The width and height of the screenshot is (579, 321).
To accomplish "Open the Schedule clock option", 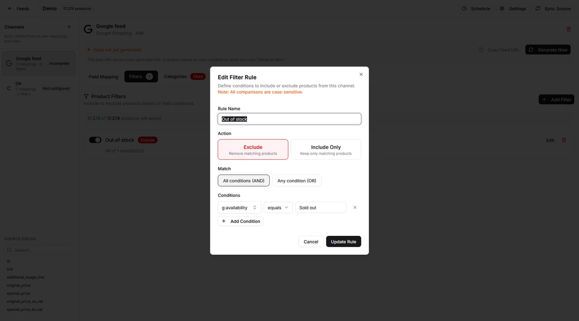I will coord(476,9).
